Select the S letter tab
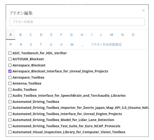The height and width of the screenshot is (140, 154). tap(31, 44)
